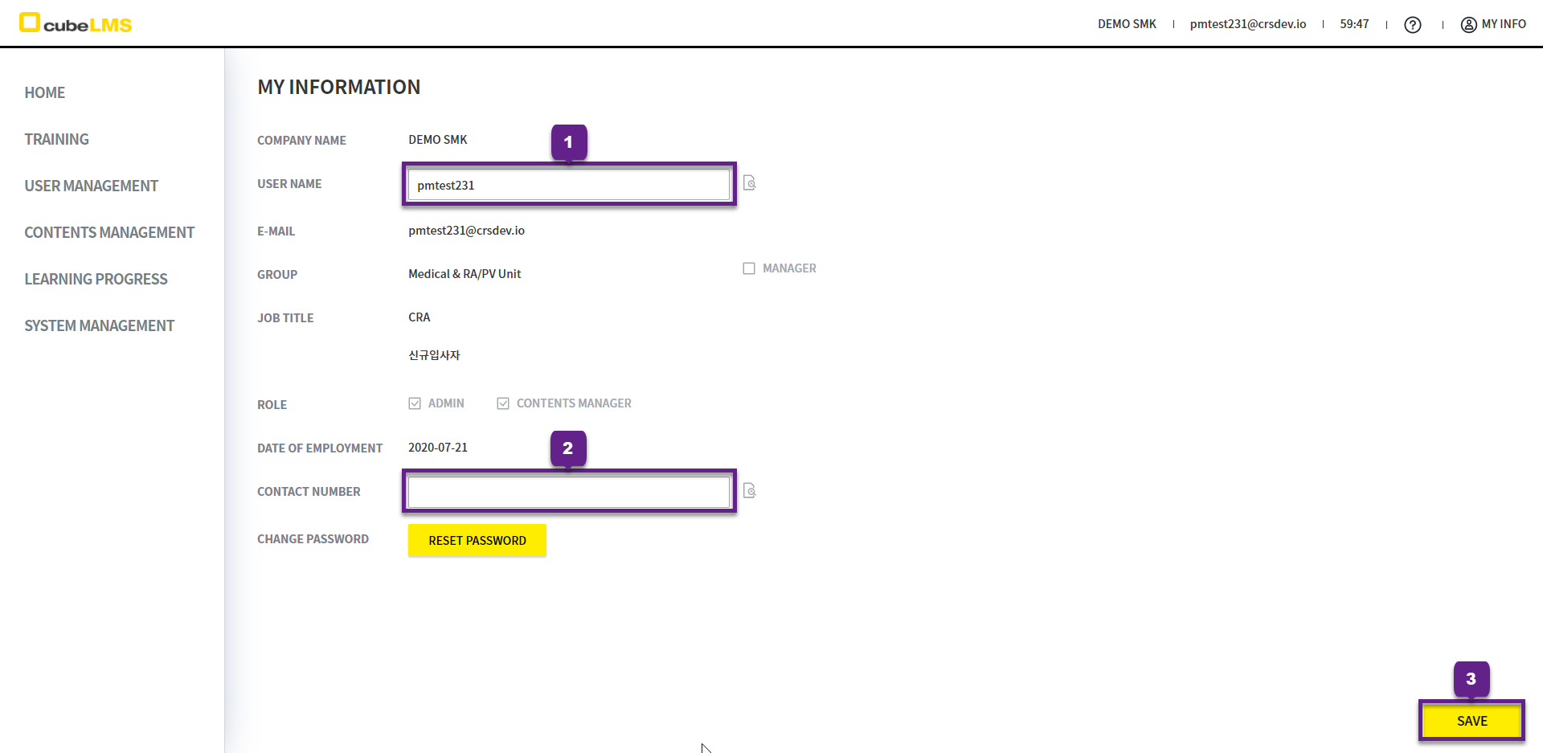Open HOME in the sidebar
This screenshot has width=1543, height=753.
45,92
